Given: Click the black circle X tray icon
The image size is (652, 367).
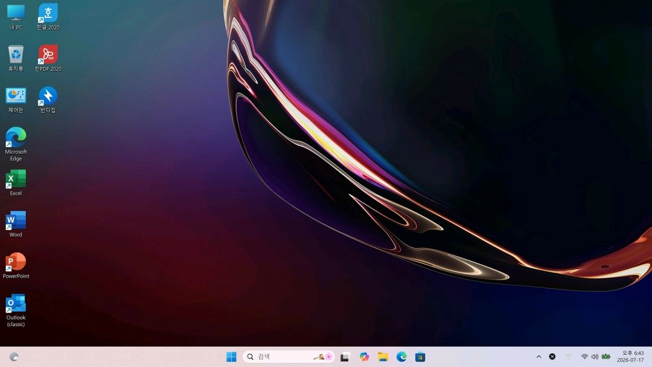Looking at the screenshot, I should (x=552, y=357).
